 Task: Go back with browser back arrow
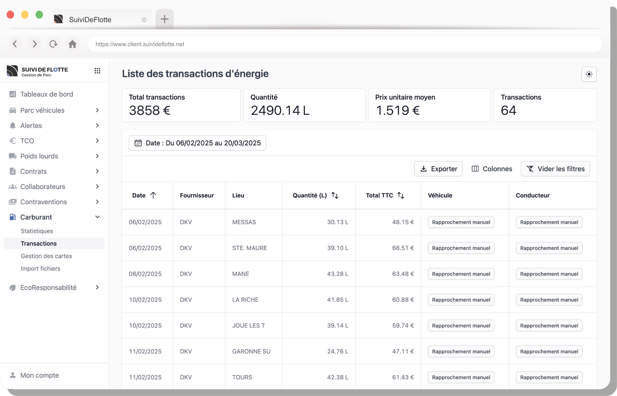coord(15,44)
